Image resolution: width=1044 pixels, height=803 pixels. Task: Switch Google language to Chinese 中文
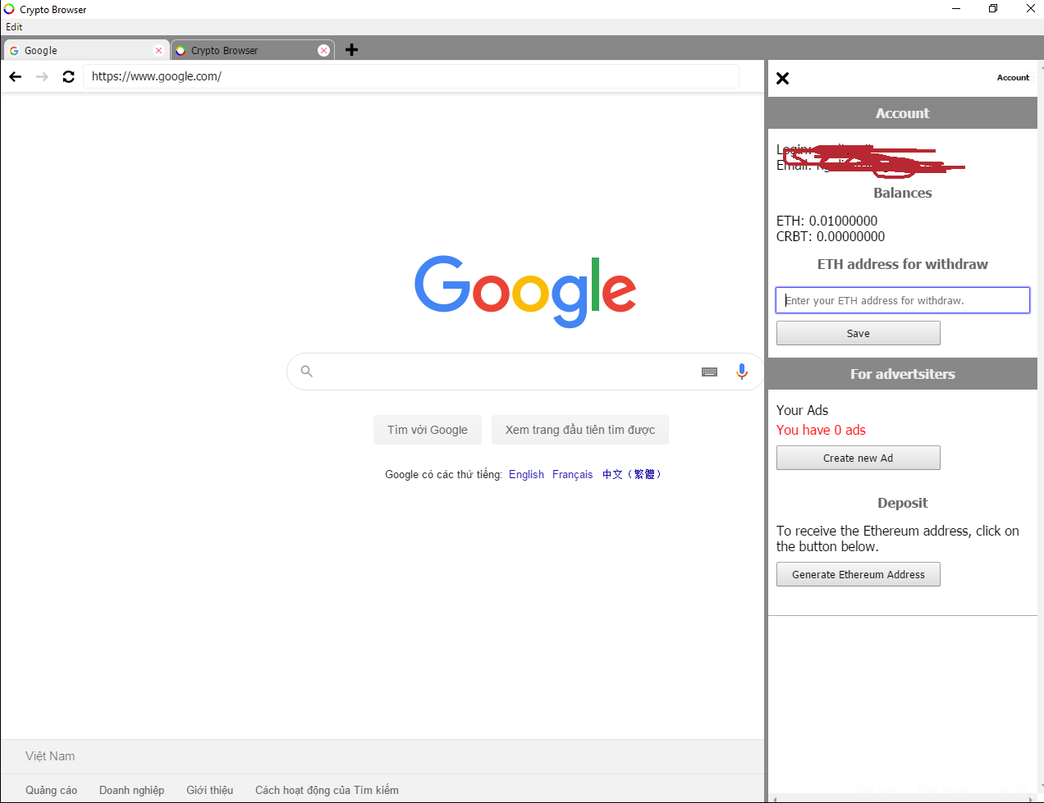pyautogui.click(x=631, y=474)
